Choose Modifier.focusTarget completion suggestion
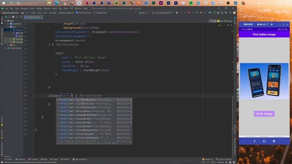Screen dimensions: 292x164 (94, 134)
